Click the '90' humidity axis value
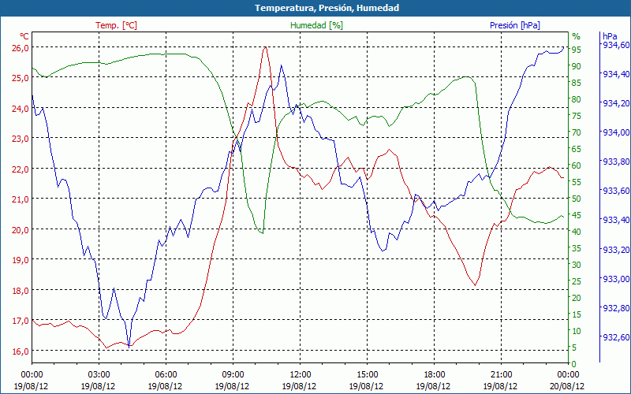Viewport: 631px width, 394px height. coord(576,66)
